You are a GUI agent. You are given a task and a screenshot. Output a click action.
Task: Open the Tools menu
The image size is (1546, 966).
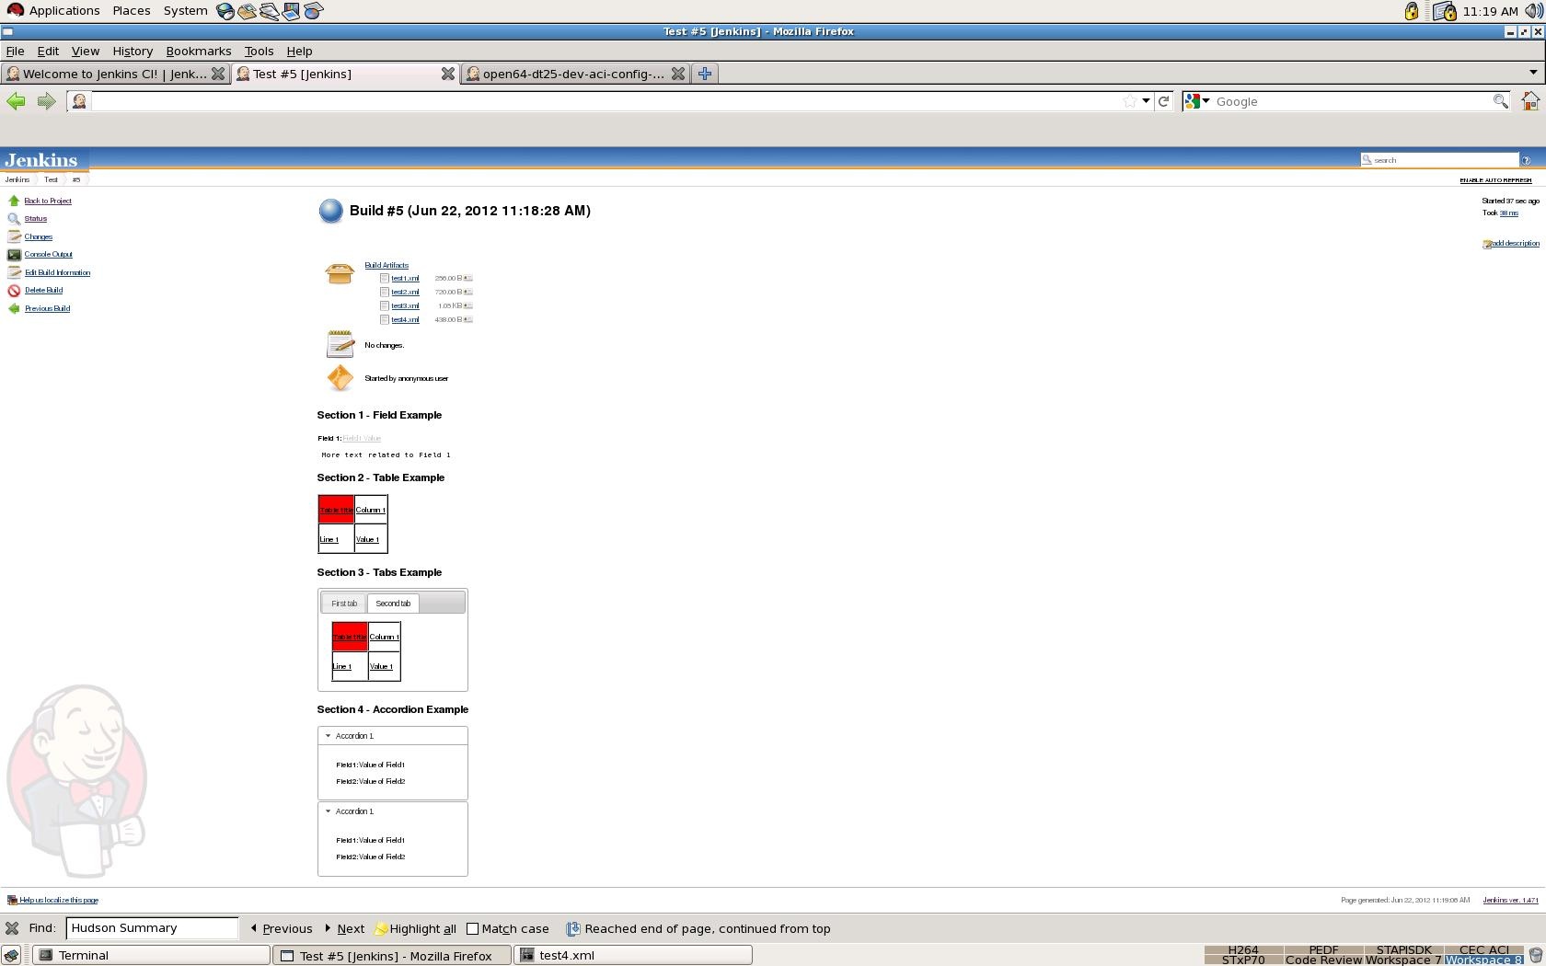click(x=259, y=52)
